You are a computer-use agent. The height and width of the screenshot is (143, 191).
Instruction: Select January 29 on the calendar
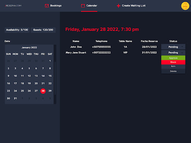(50, 91)
